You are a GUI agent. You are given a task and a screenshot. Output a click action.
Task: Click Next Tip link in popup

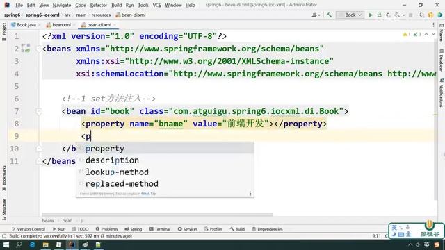point(148,194)
